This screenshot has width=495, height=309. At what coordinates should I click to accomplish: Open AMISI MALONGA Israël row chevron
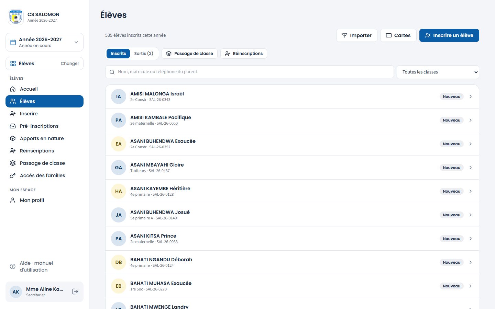point(471,96)
